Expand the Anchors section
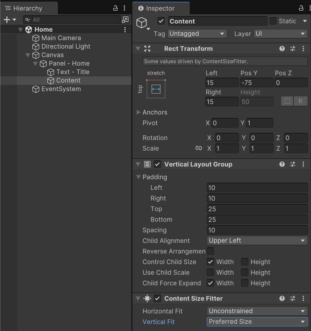The image size is (311, 331). tap(139, 112)
